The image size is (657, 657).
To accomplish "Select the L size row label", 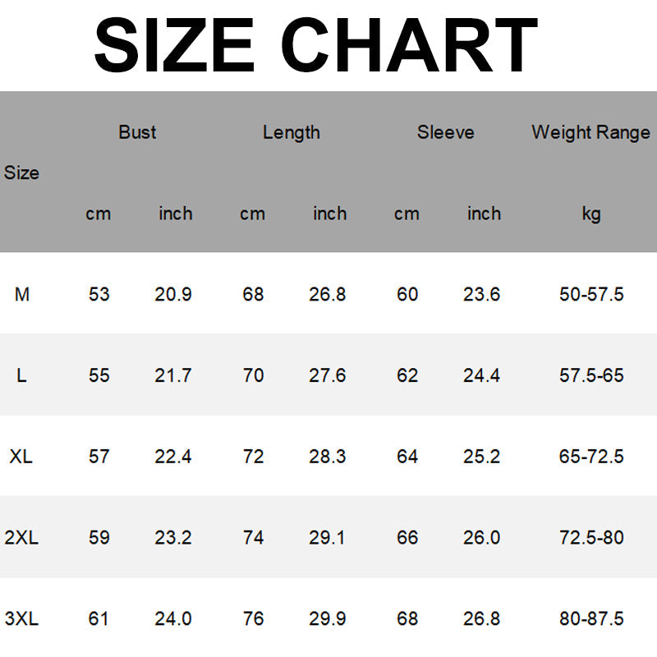I will tap(21, 375).
